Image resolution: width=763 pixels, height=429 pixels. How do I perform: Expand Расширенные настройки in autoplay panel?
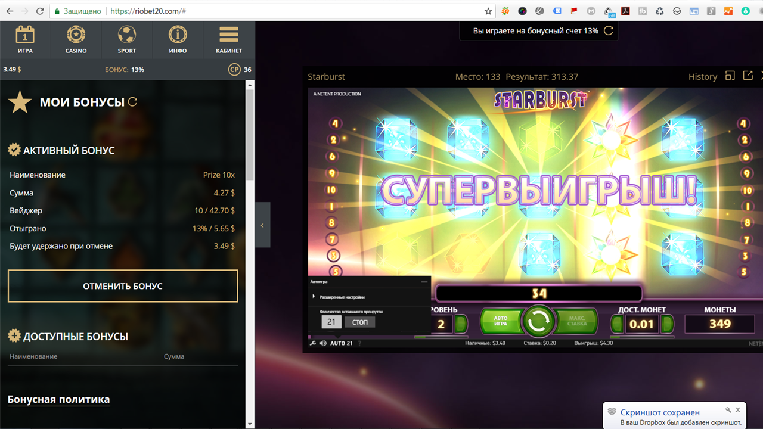click(x=339, y=297)
